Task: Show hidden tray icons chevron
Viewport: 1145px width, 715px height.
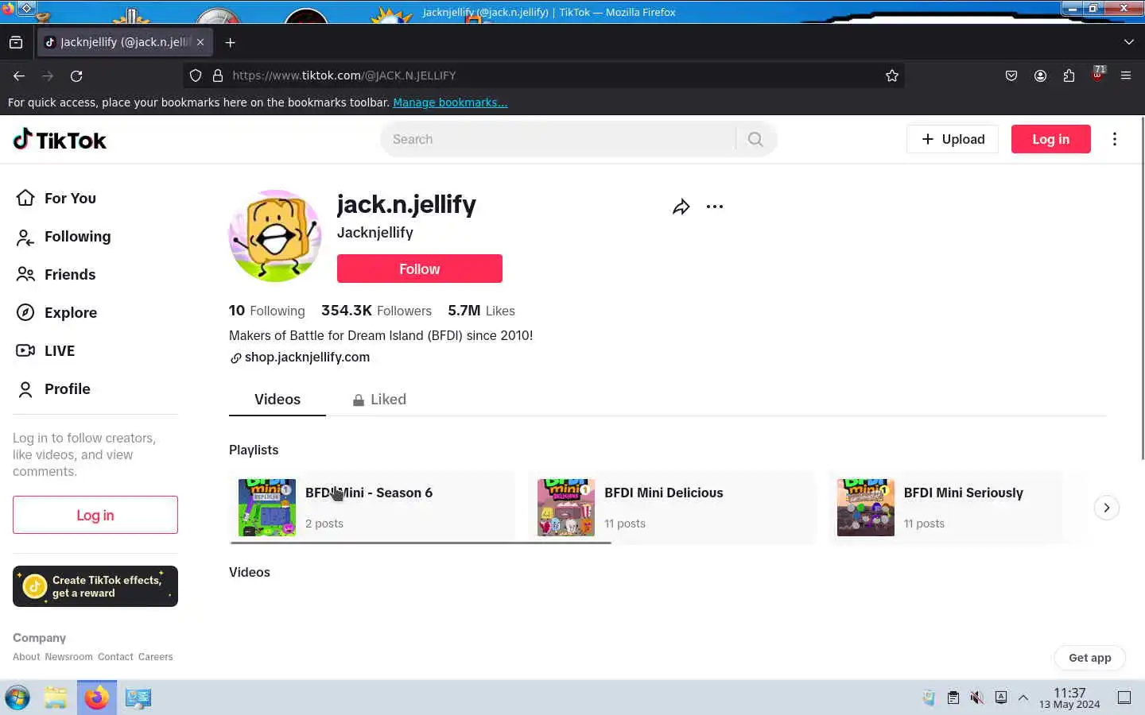Action: pos(1023,698)
